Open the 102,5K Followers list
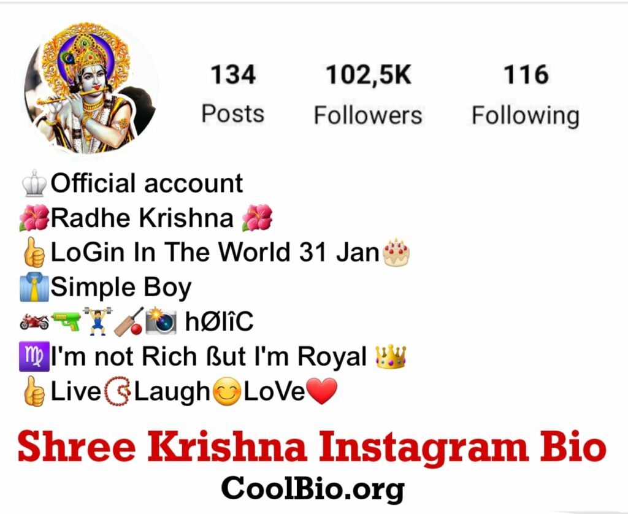Screen dimensions: 628x514 [x=368, y=94]
